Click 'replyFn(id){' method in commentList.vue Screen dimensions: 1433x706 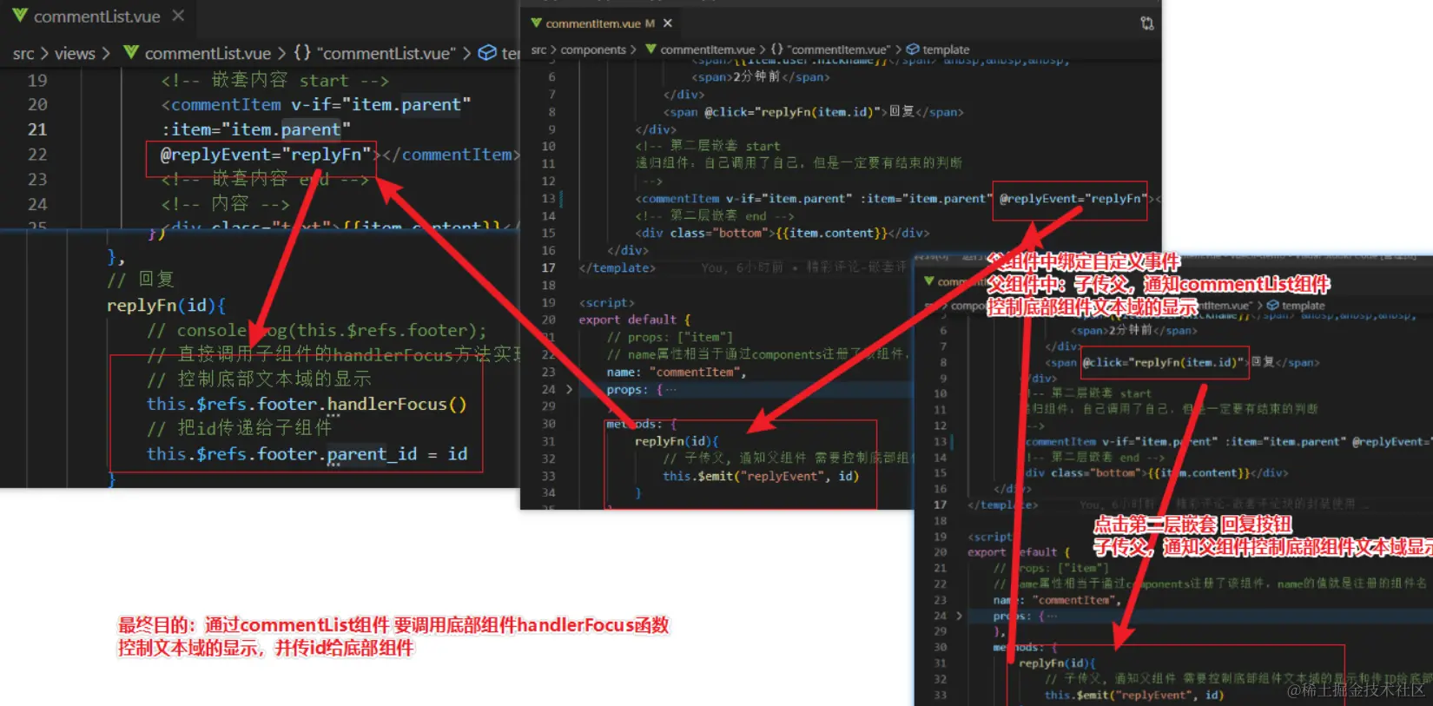coord(166,306)
